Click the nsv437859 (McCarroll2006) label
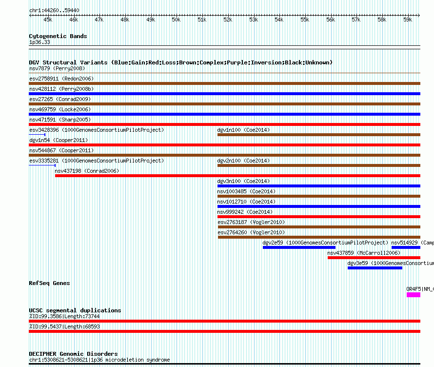 (364, 253)
